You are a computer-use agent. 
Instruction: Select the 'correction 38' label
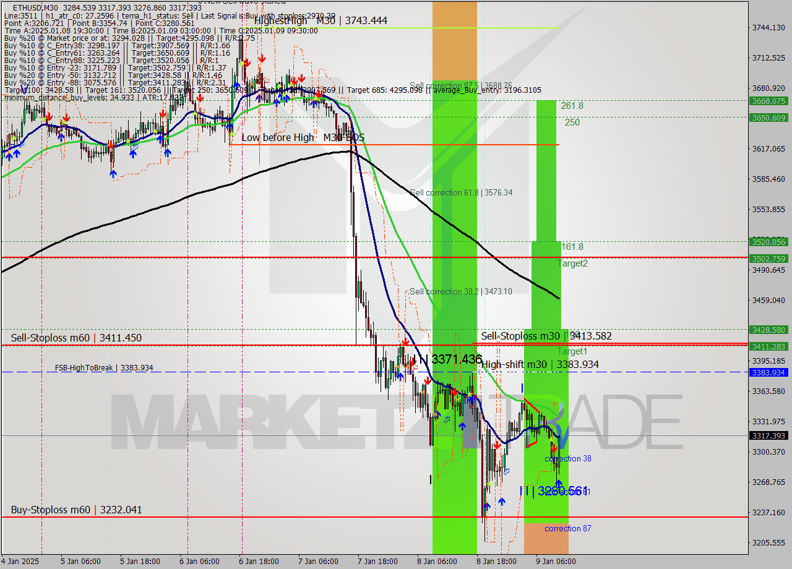(568, 459)
